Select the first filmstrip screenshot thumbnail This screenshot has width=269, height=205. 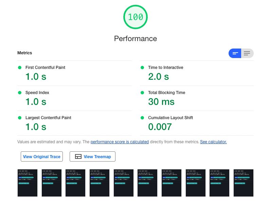point(28,183)
